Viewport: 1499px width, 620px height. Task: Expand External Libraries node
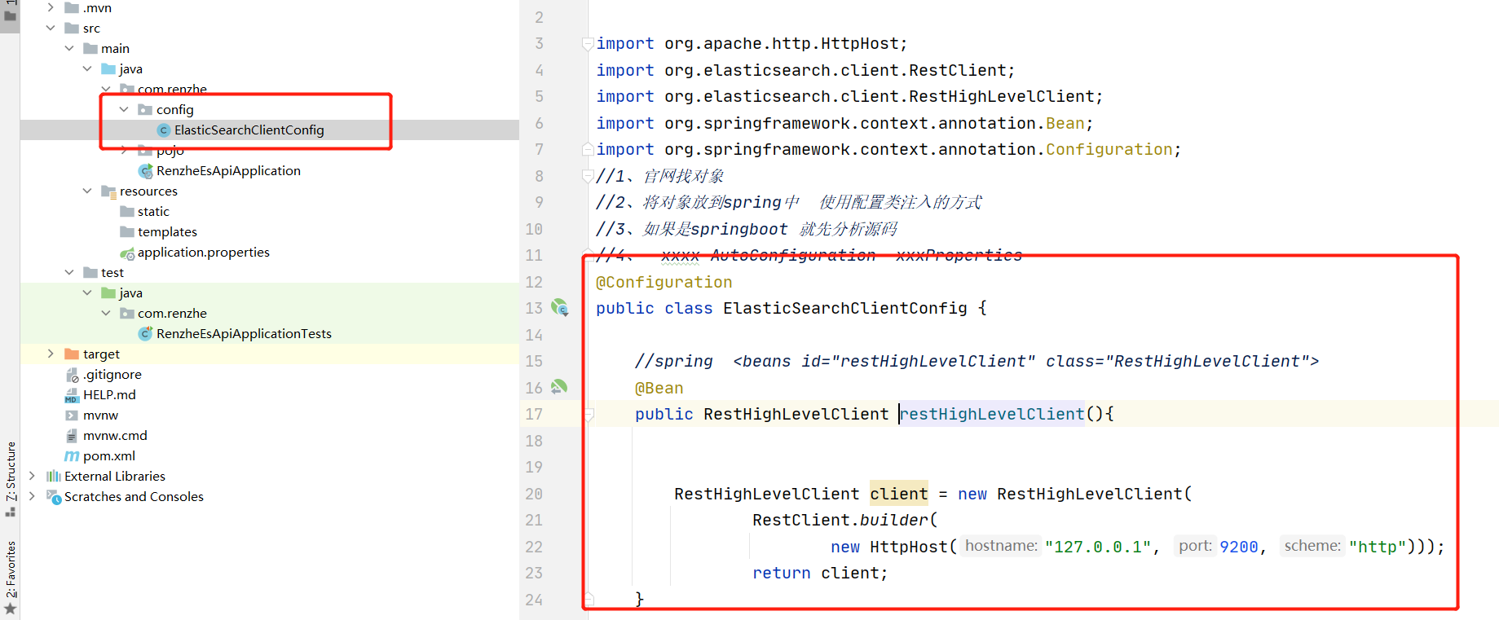(32, 476)
